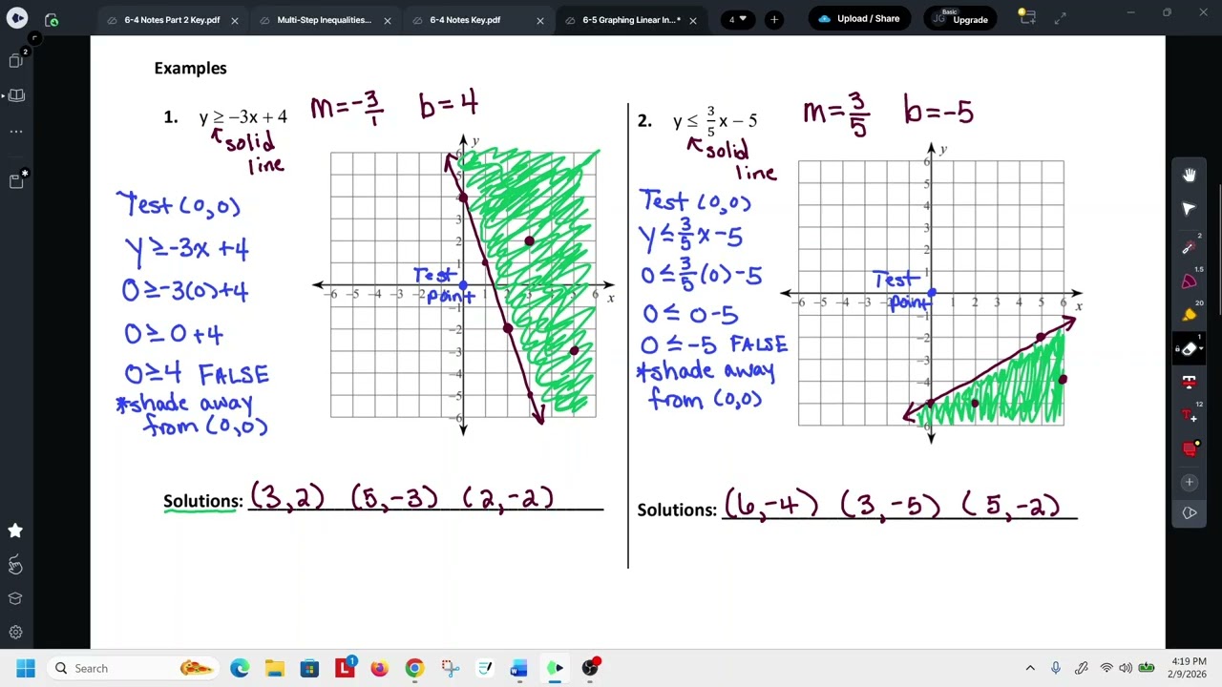Open the app logo home menu
The height and width of the screenshot is (687, 1222).
(x=17, y=18)
